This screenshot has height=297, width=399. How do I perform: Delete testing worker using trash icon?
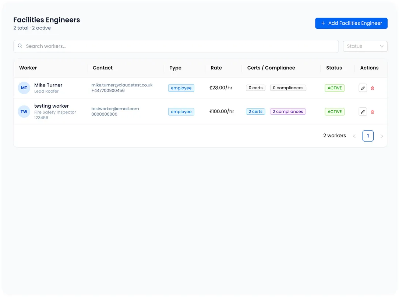pyautogui.click(x=372, y=112)
